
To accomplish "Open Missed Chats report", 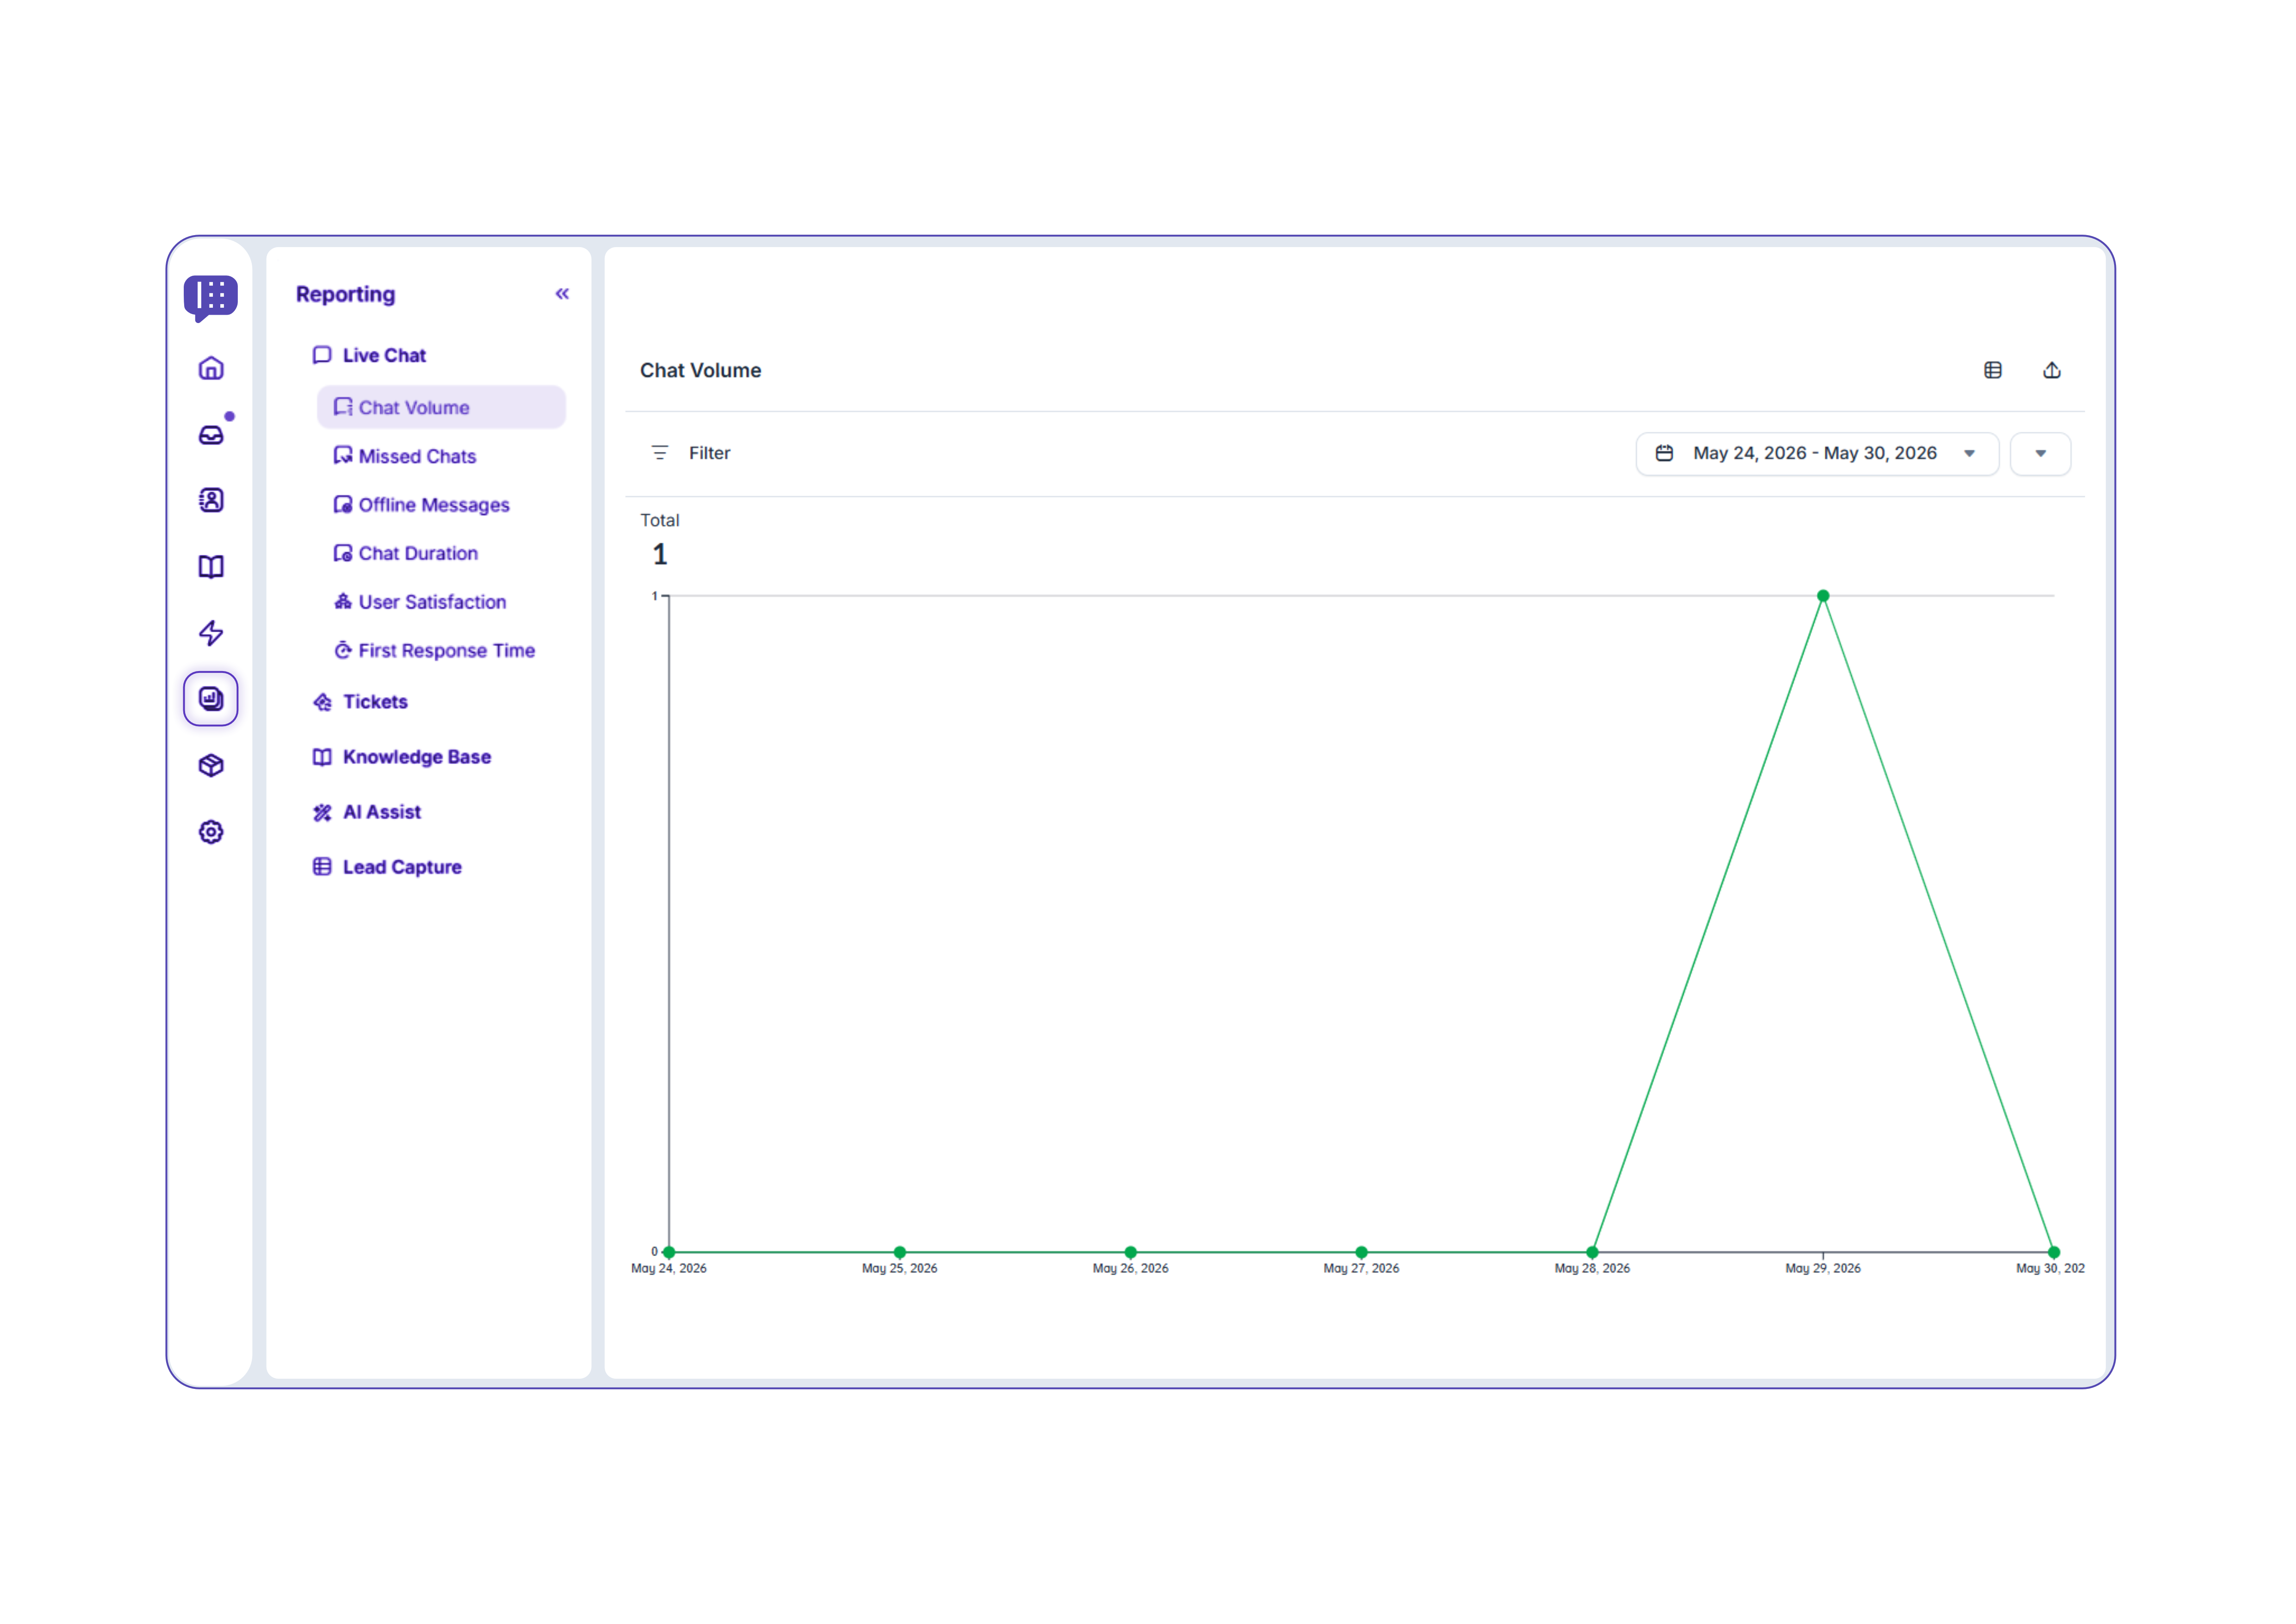I will click(405, 457).
